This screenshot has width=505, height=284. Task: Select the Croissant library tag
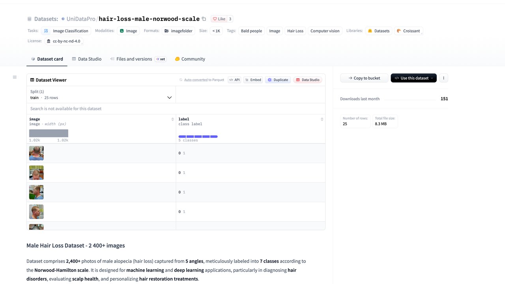point(408,31)
